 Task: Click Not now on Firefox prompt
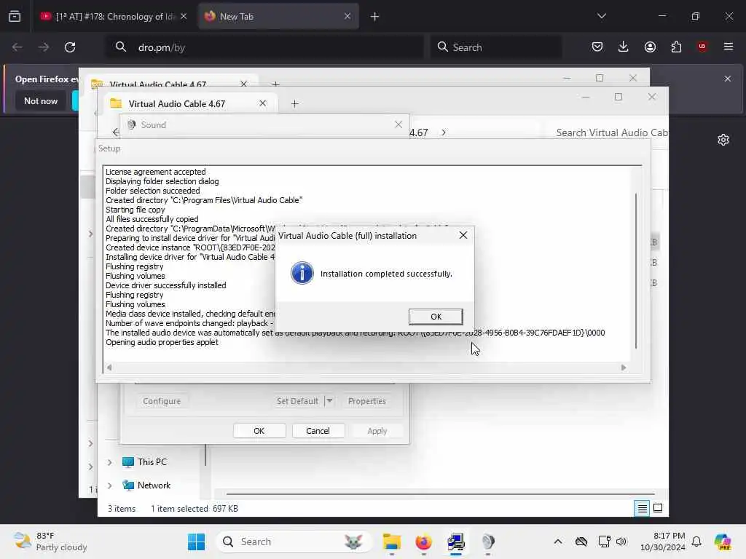tap(41, 100)
